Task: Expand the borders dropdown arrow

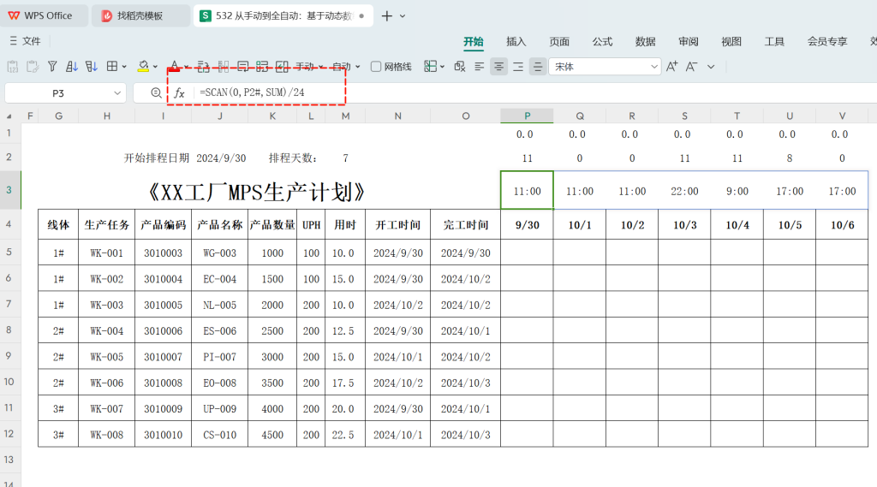Action: [x=124, y=67]
